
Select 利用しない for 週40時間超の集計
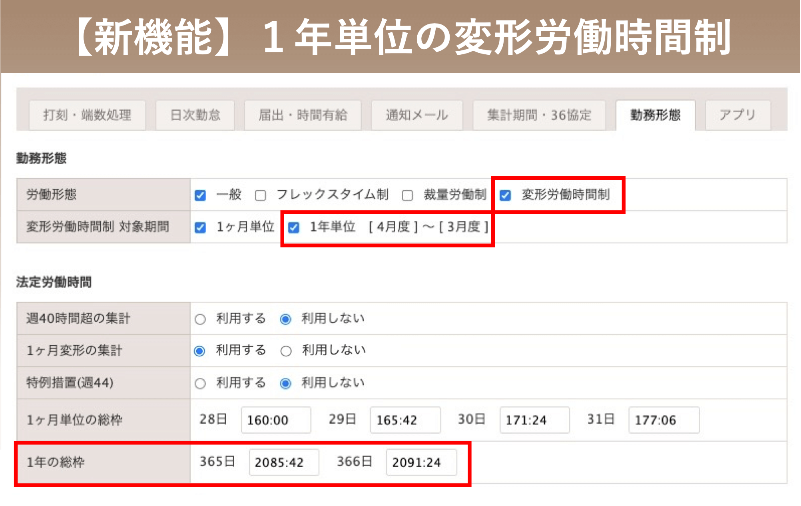286,319
